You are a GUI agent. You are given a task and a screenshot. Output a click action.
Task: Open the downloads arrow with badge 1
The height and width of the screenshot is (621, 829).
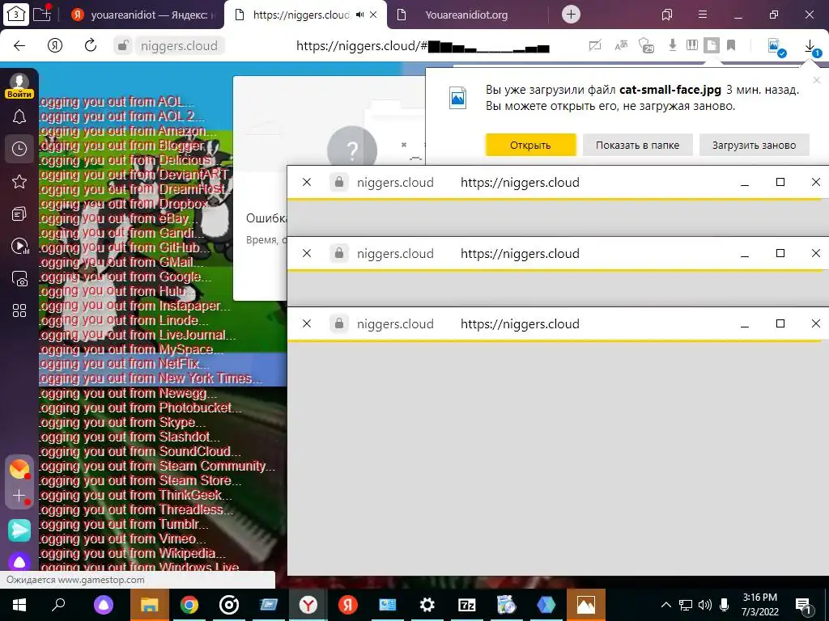(x=811, y=48)
